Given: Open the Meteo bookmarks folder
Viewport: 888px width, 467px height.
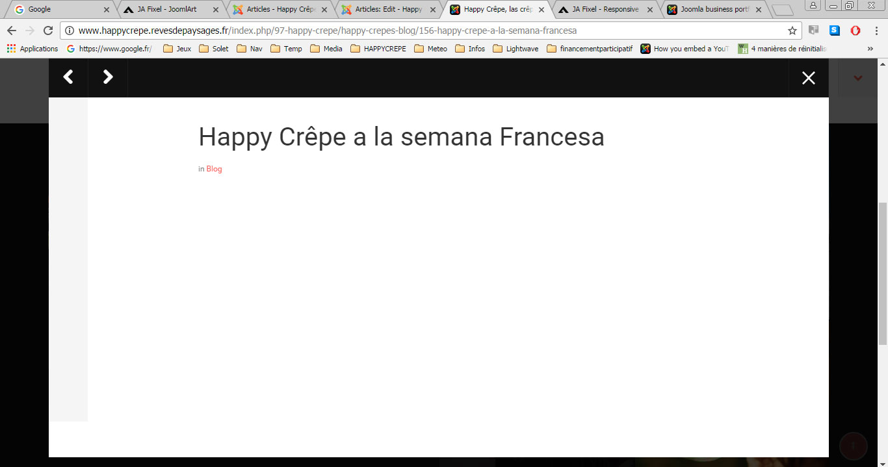Looking at the screenshot, I should click(430, 49).
